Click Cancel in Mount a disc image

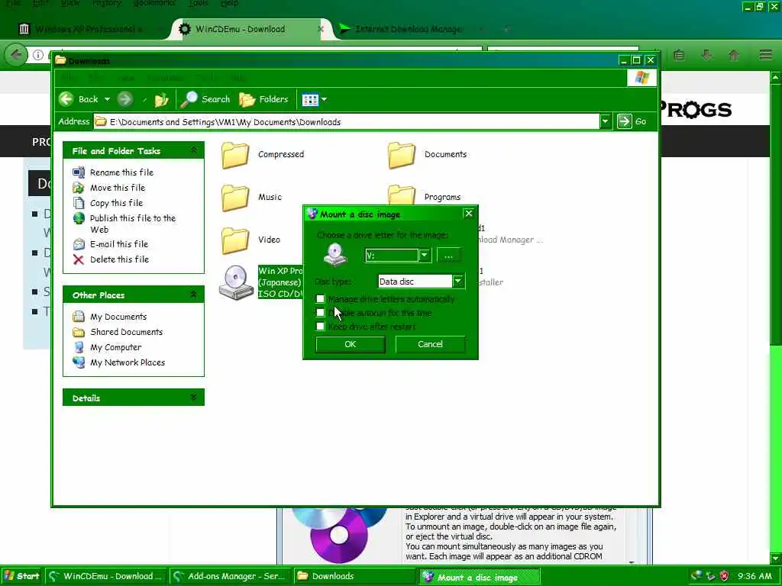[430, 344]
